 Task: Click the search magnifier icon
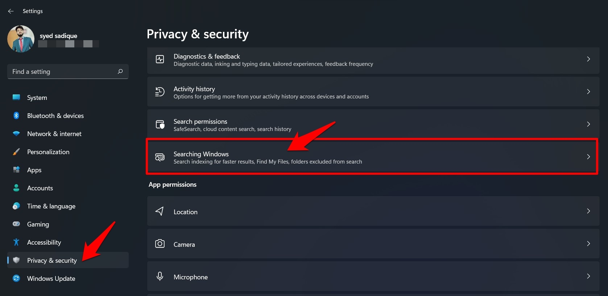pyautogui.click(x=120, y=72)
